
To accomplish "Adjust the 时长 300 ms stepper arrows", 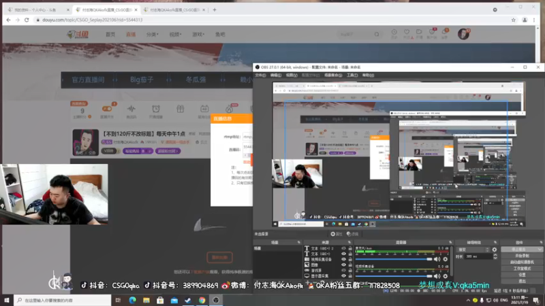I will (x=495, y=256).
